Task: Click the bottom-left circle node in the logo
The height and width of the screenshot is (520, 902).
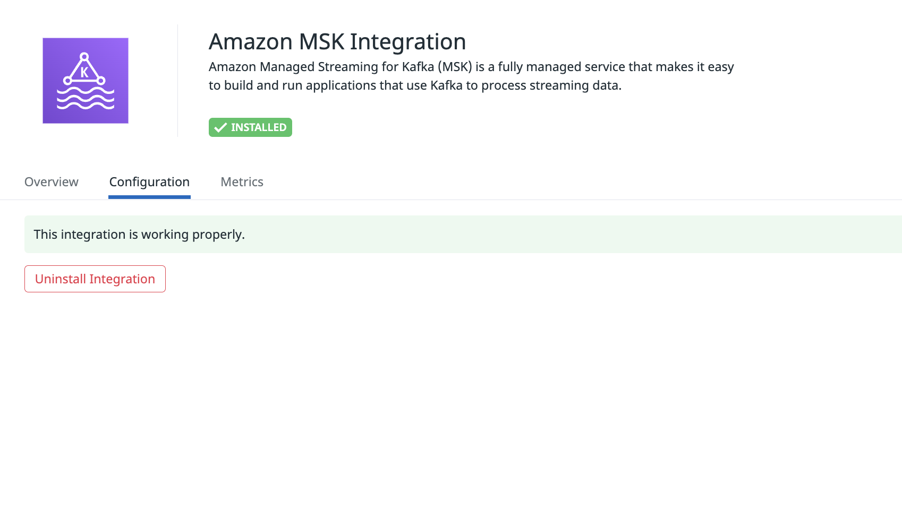Action: 67,81
